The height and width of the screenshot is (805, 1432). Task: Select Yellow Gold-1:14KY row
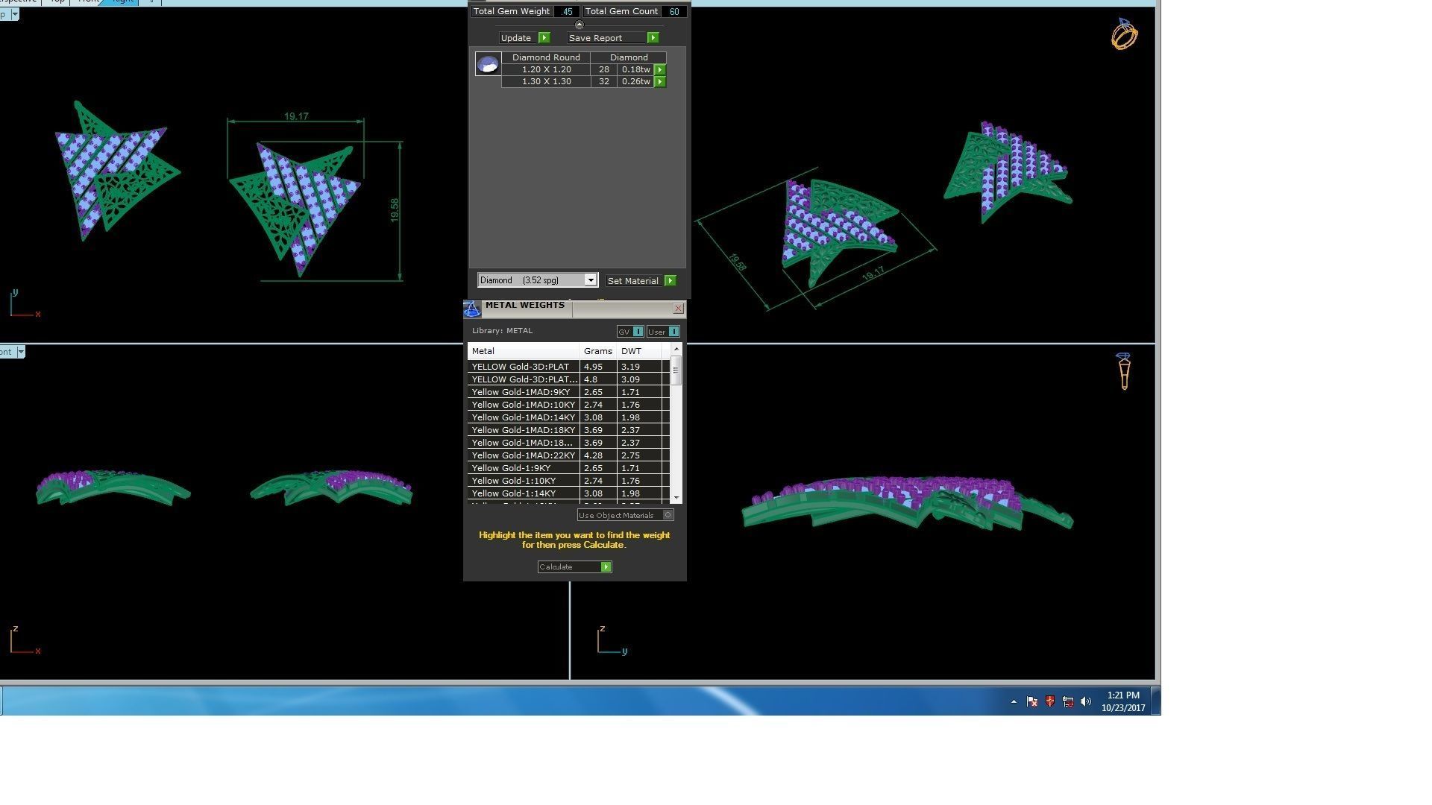click(568, 493)
